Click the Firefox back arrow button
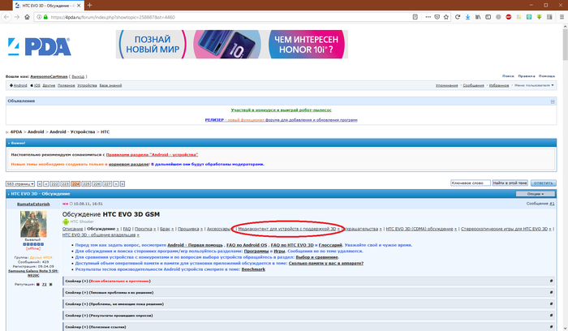The image size is (568, 331). 8,16
